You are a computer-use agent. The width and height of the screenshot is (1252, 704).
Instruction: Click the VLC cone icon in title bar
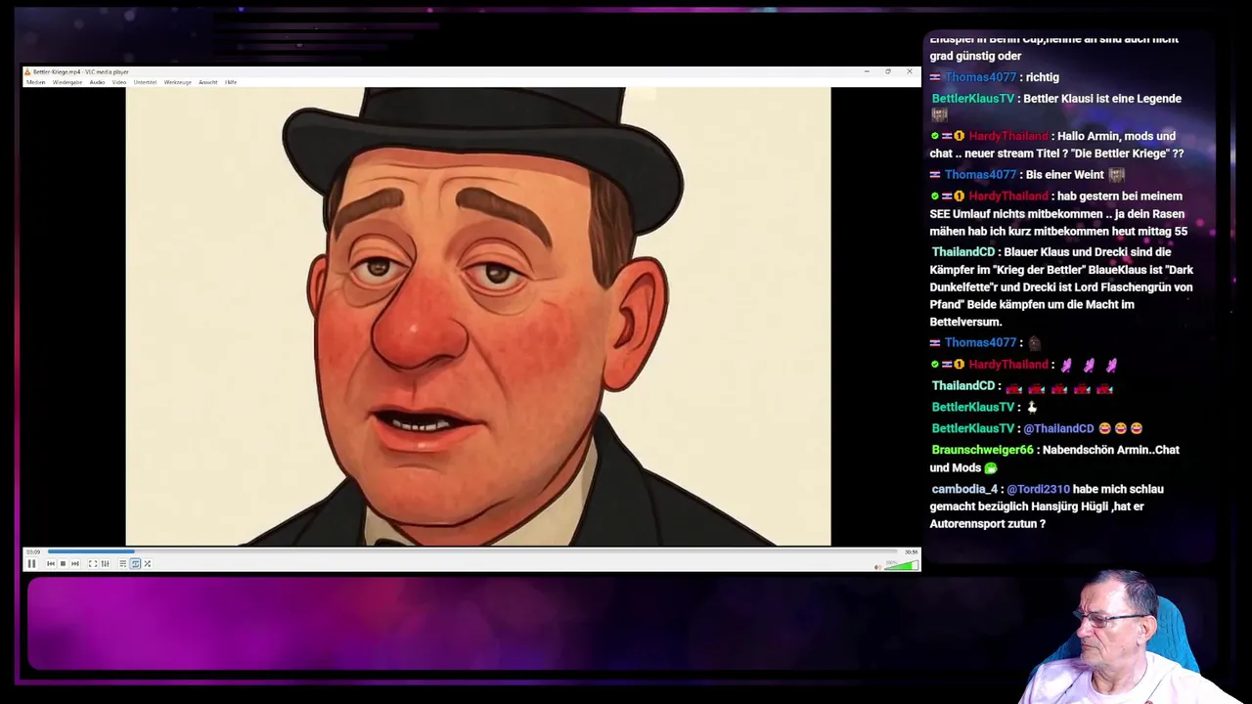coord(27,71)
